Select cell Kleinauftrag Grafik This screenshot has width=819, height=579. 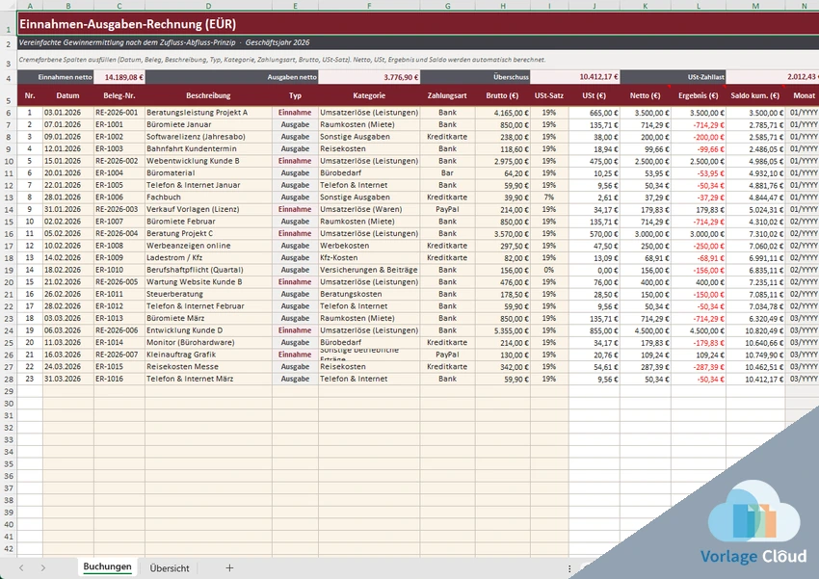click(208, 355)
